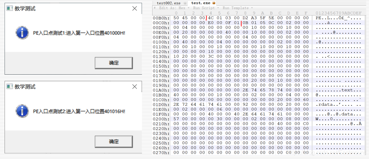The image size is (369, 159).
Task: Select row address 0270h:
Action: tap(161, 153)
